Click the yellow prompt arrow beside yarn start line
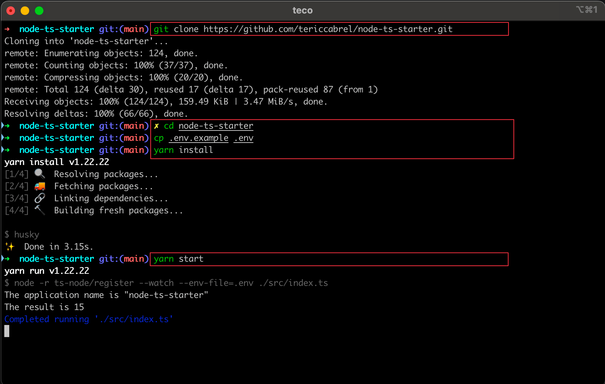 tap(7, 259)
